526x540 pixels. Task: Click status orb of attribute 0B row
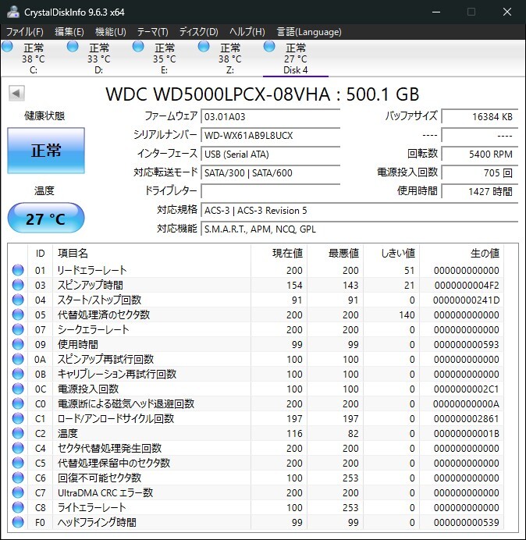[x=18, y=374]
